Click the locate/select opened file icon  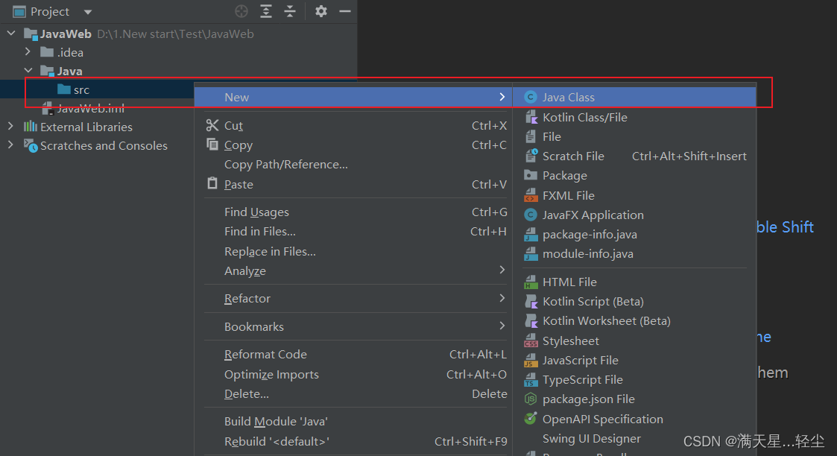click(241, 11)
